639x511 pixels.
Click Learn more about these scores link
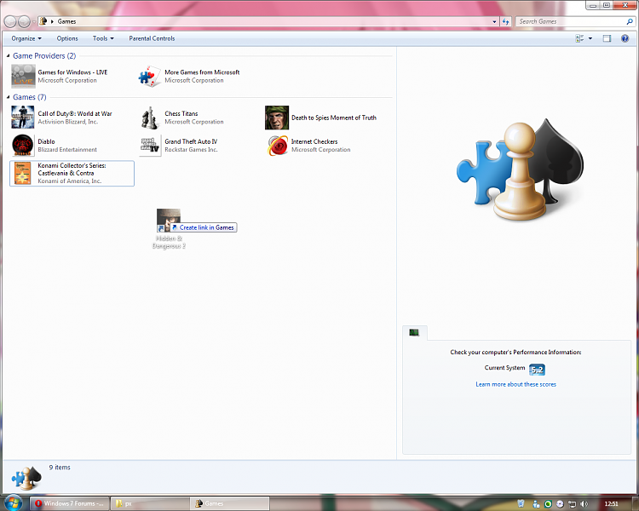coord(516,384)
